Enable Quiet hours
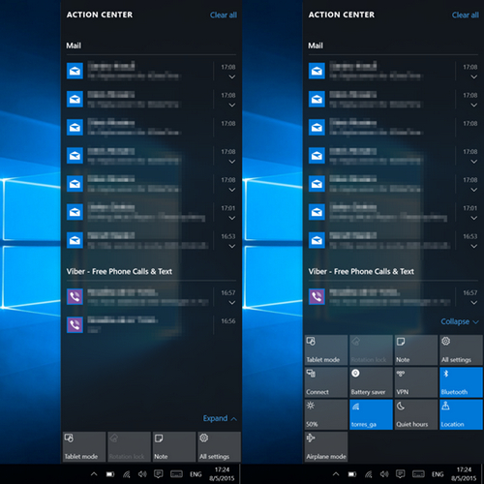This screenshot has width=484, height=484. point(416,414)
